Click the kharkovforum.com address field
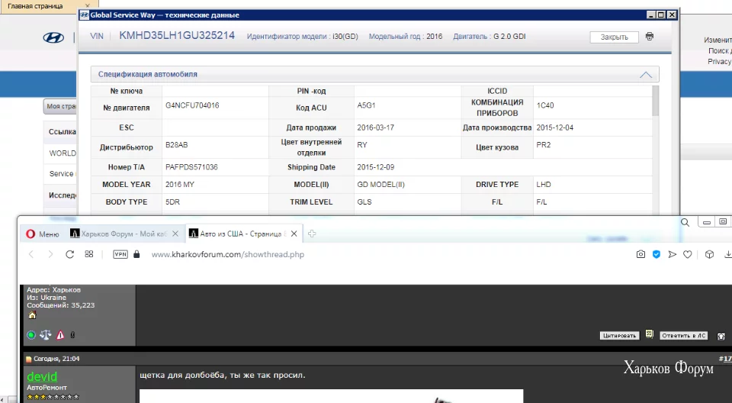Viewport: 732px width, 403px height. coord(227,255)
